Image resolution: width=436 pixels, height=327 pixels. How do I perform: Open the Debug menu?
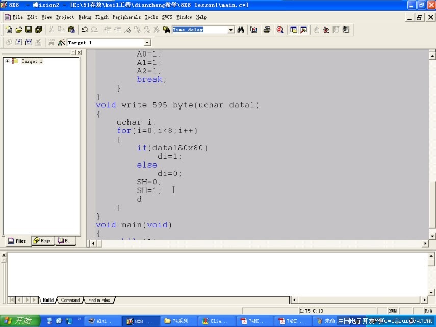pyautogui.click(x=85, y=17)
